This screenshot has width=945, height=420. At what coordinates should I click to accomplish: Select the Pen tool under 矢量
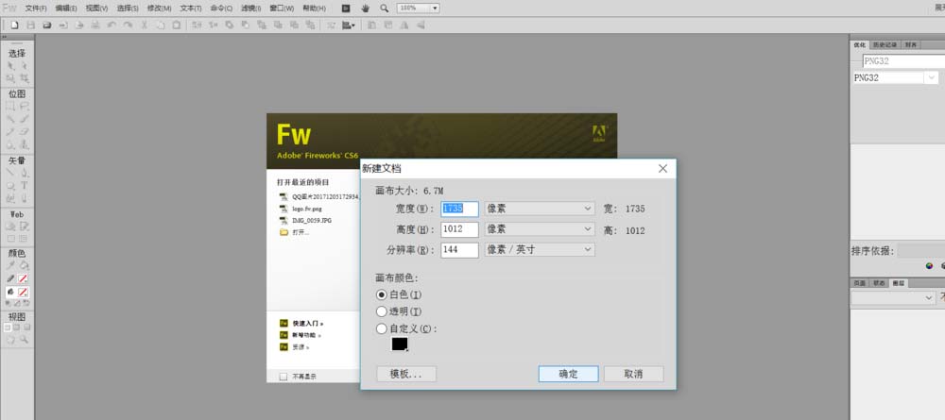[25, 173]
